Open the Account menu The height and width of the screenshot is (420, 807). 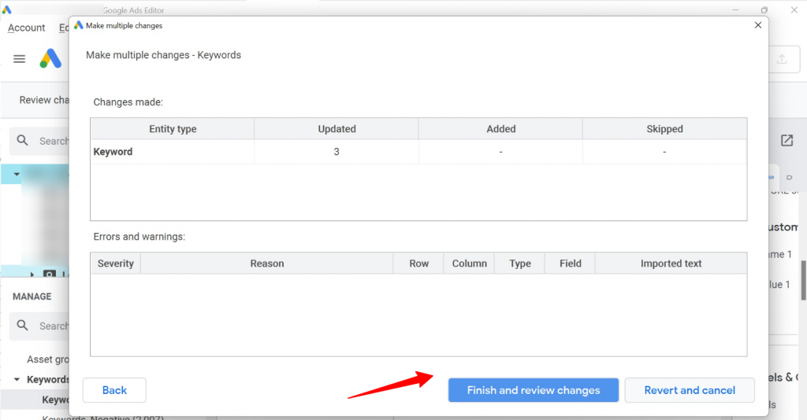point(26,28)
